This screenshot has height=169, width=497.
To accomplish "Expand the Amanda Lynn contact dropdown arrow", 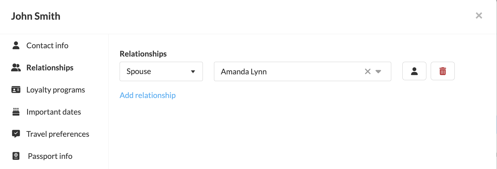I will [378, 72].
